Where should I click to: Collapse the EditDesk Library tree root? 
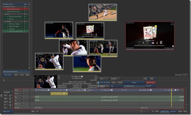(x=4, y=7)
